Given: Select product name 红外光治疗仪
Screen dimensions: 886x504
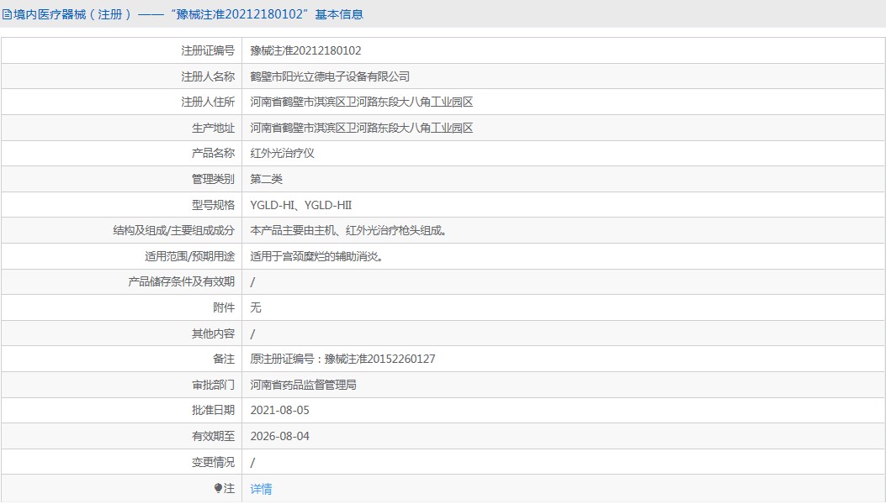Looking at the screenshot, I should pyautogui.click(x=282, y=154).
